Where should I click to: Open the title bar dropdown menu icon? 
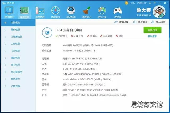point(155,3)
